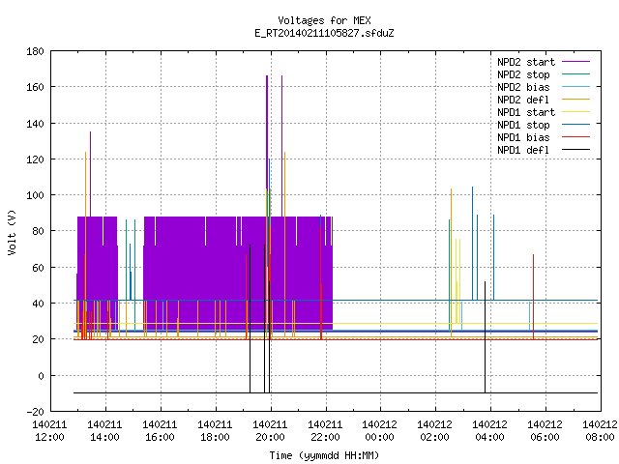The height and width of the screenshot is (464, 619).
Task: Click the 180 y-axis tick value
Action: click(x=35, y=51)
